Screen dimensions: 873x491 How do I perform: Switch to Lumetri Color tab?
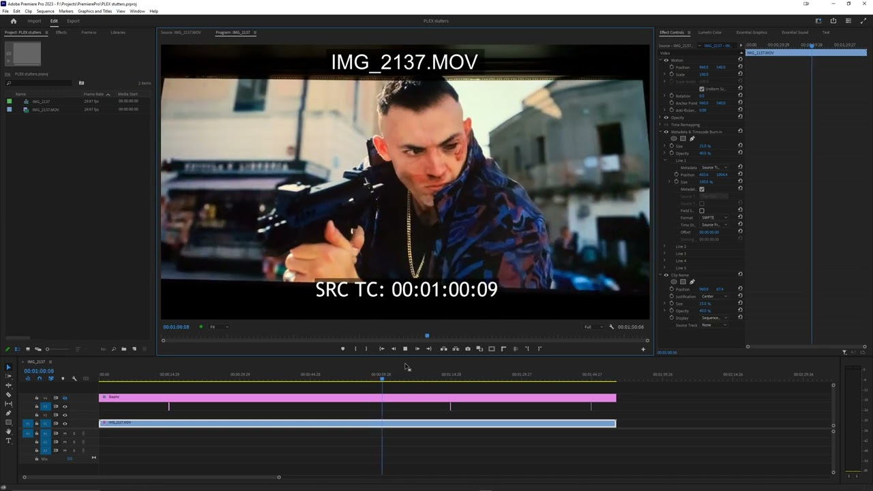coord(709,32)
